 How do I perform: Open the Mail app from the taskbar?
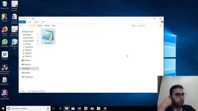click(92, 109)
